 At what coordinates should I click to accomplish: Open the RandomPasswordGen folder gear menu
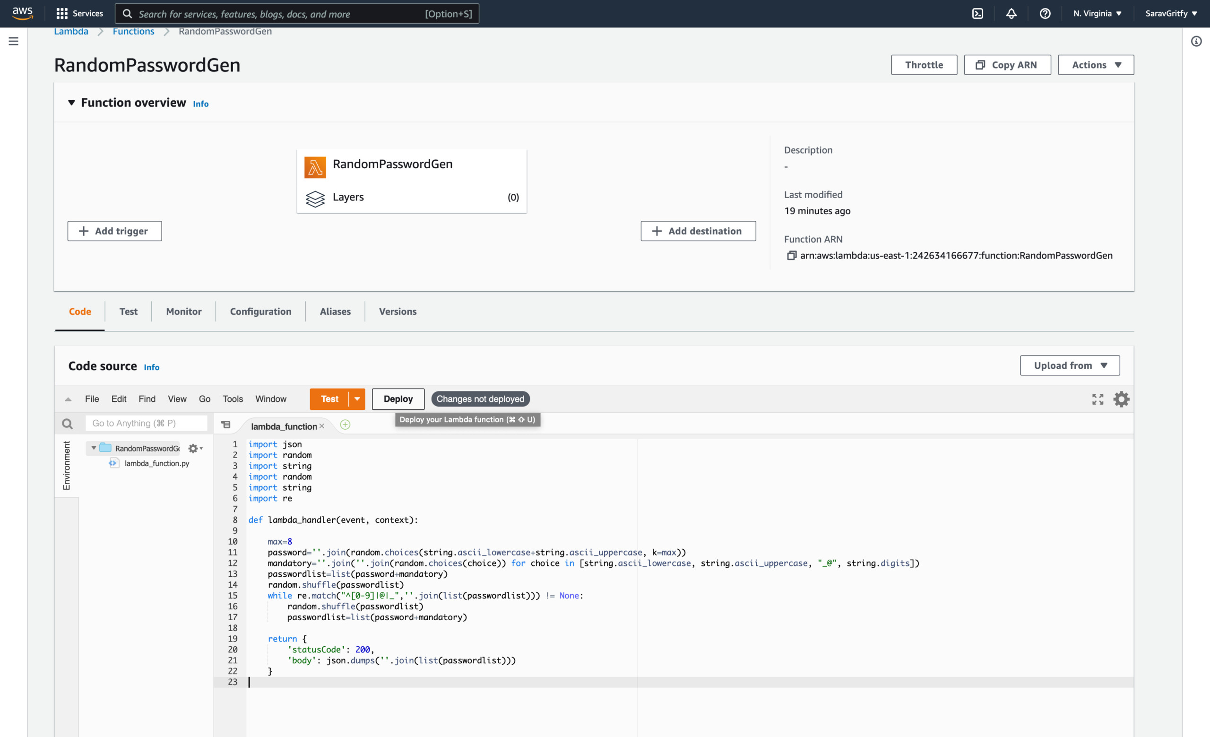point(196,448)
